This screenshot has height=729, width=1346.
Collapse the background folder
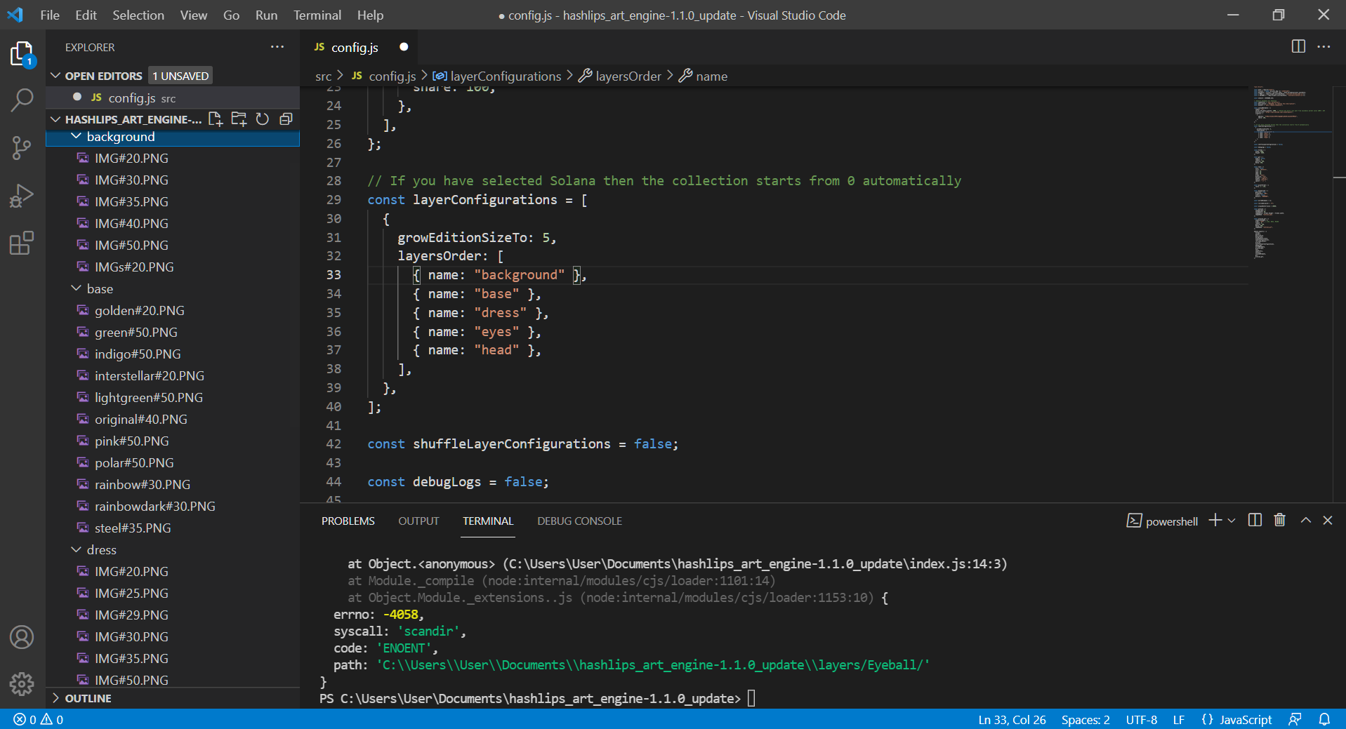(x=77, y=136)
